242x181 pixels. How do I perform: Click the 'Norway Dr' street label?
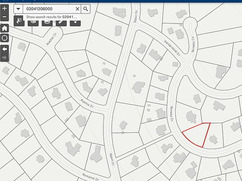click(x=171, y=114)
